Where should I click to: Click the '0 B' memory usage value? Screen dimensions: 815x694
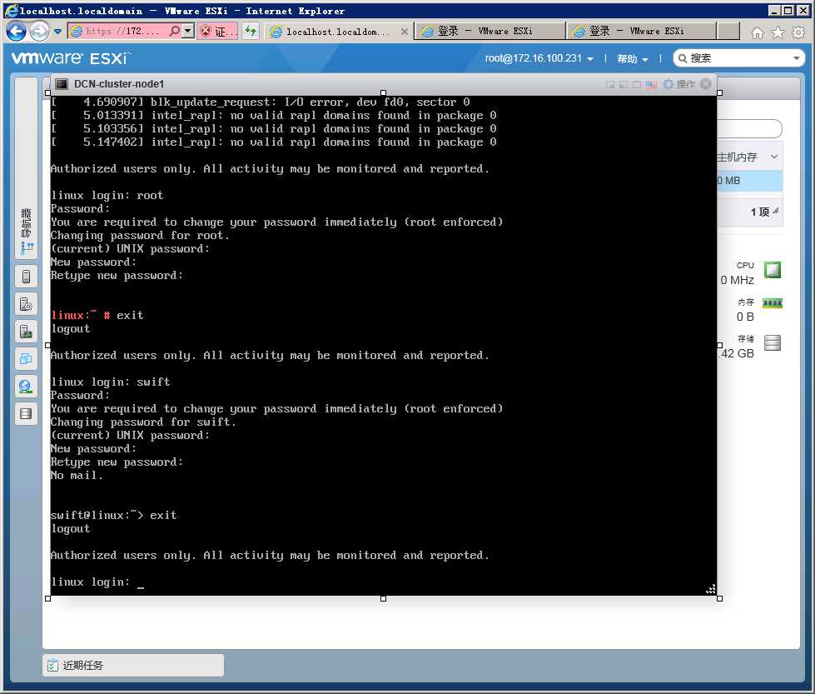coord(745,317)
